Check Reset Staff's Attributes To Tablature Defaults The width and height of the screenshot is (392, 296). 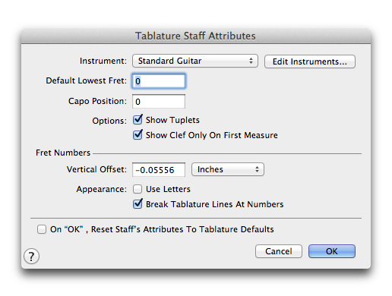pos(42,229)
